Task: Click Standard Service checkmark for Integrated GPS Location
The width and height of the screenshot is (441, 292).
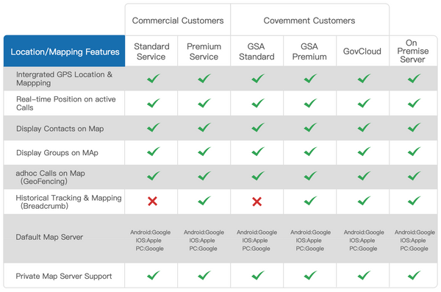Action: 154,79
